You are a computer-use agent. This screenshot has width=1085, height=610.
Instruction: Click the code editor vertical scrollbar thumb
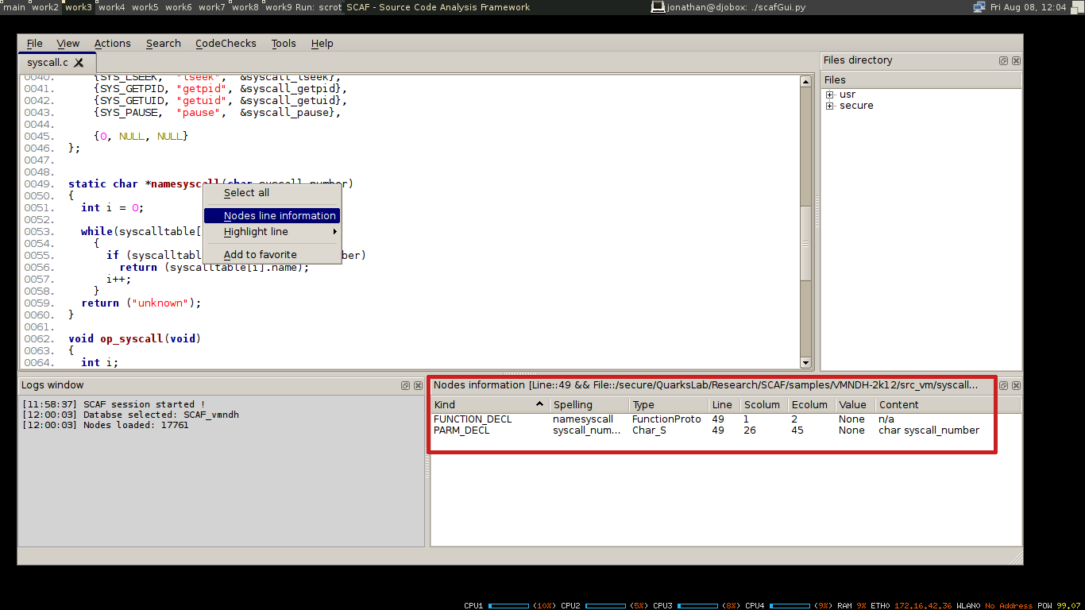click(805, 244)
